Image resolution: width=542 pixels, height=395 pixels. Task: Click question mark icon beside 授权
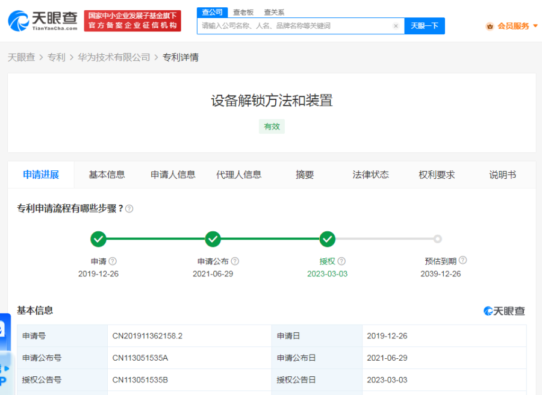[x=341, y=261]
